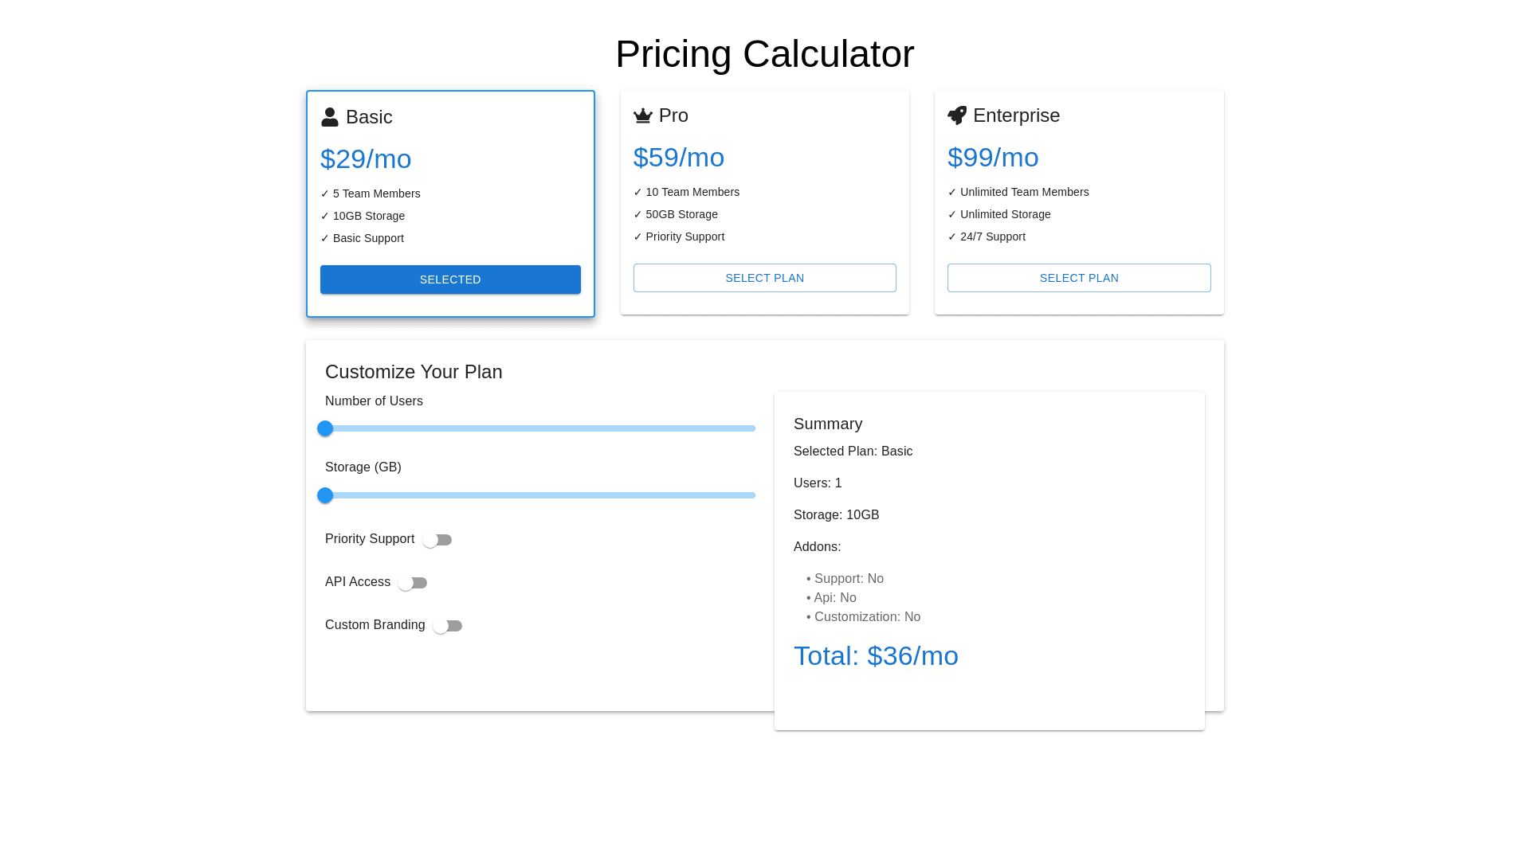Click the blue Selected button
The height and width of the screenshot is (860, 1530).
[x=450, y=279]
